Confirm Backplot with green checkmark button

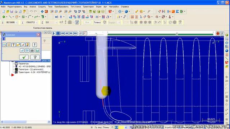point(24,57)
